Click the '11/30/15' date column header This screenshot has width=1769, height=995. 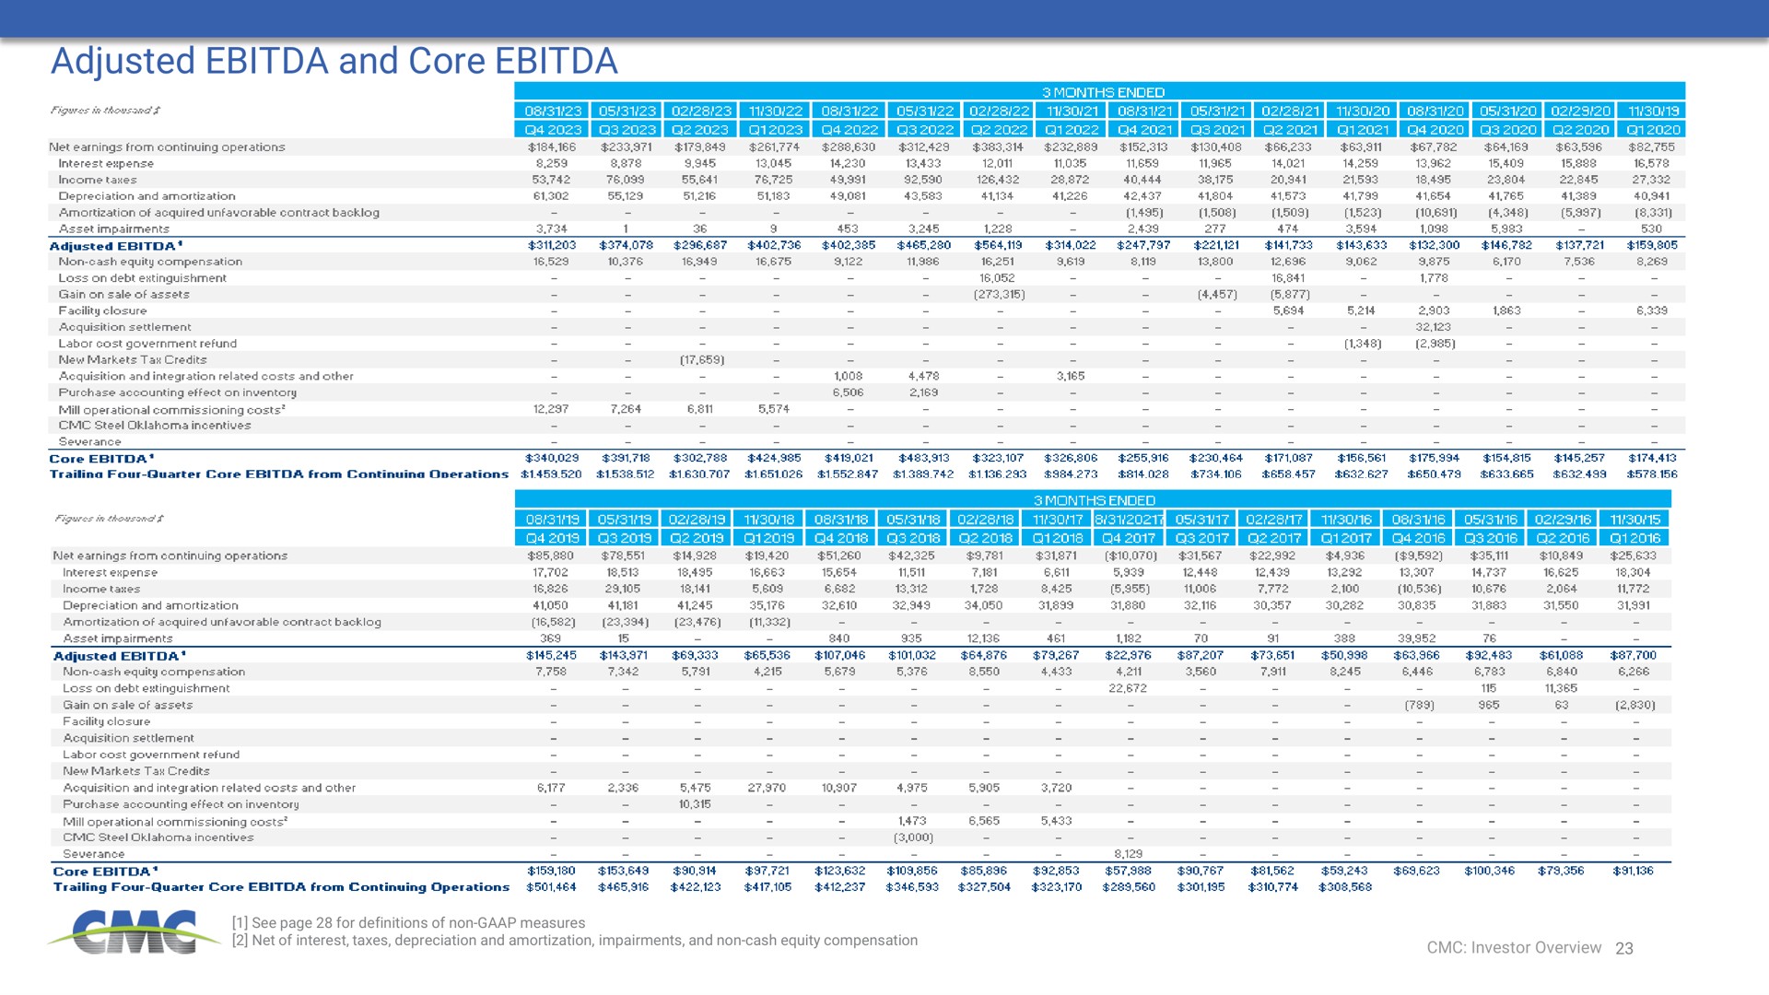click(1635, 520)
